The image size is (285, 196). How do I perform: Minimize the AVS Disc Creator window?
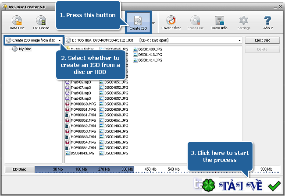coord(275,7)
